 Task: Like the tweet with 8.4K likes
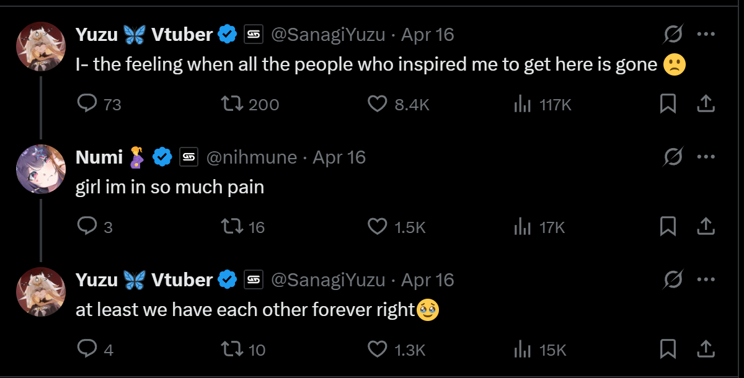click(378, 104)
